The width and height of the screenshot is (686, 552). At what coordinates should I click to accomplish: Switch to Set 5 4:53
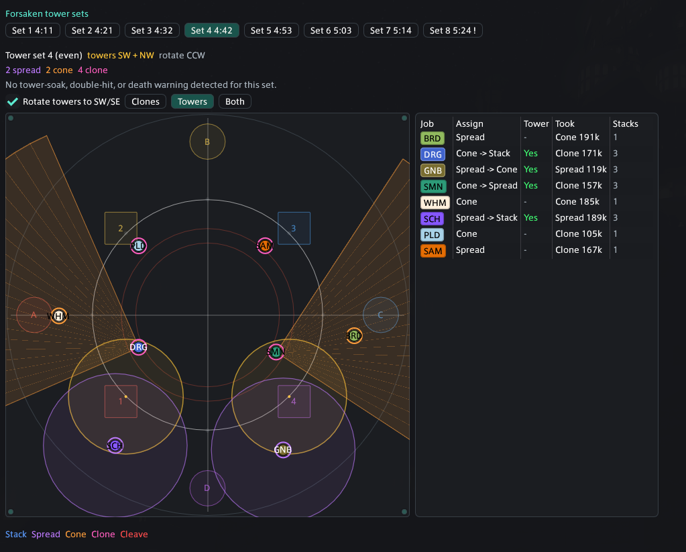[272, 30]
